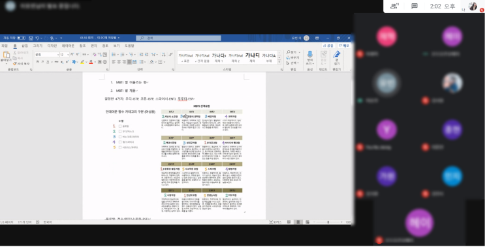Click the print layout view icon
This screenshot has height=247, width=485.
[298, 222]
